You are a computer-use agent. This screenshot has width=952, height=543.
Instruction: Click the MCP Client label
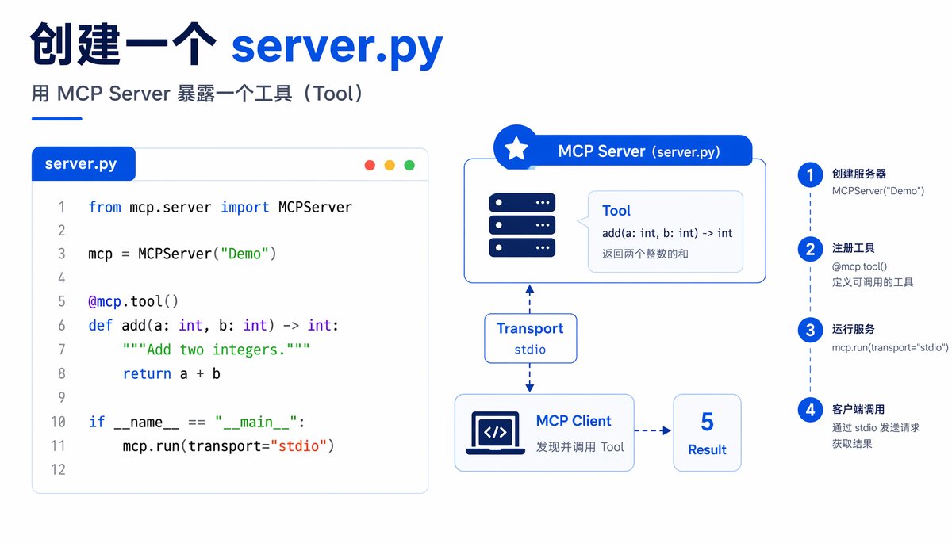click(574, 421)
